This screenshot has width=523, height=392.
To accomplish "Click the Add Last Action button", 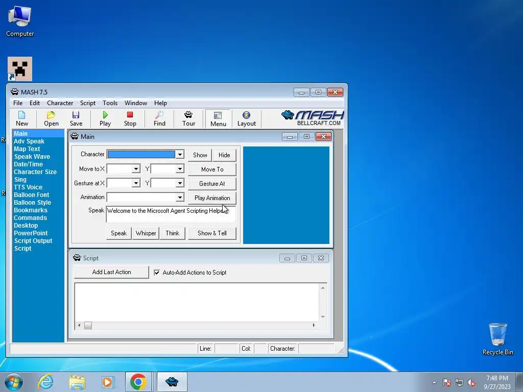I will pyautogui.click(x=111, y=272).
